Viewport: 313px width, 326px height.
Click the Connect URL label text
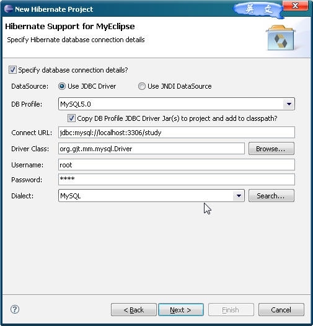32,133
